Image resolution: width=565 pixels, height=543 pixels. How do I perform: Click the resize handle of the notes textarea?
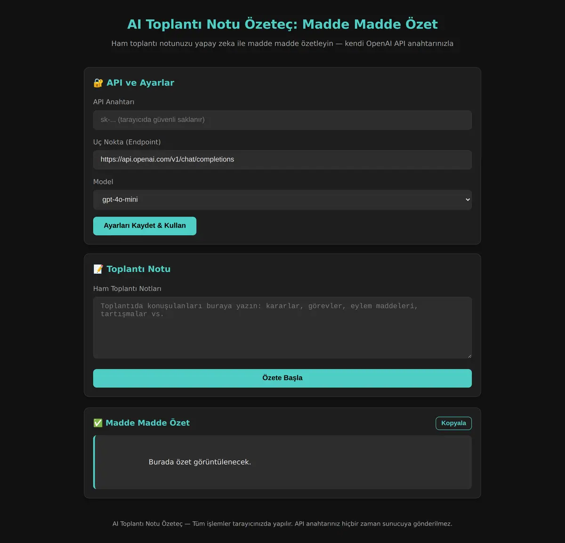point(469,356)
